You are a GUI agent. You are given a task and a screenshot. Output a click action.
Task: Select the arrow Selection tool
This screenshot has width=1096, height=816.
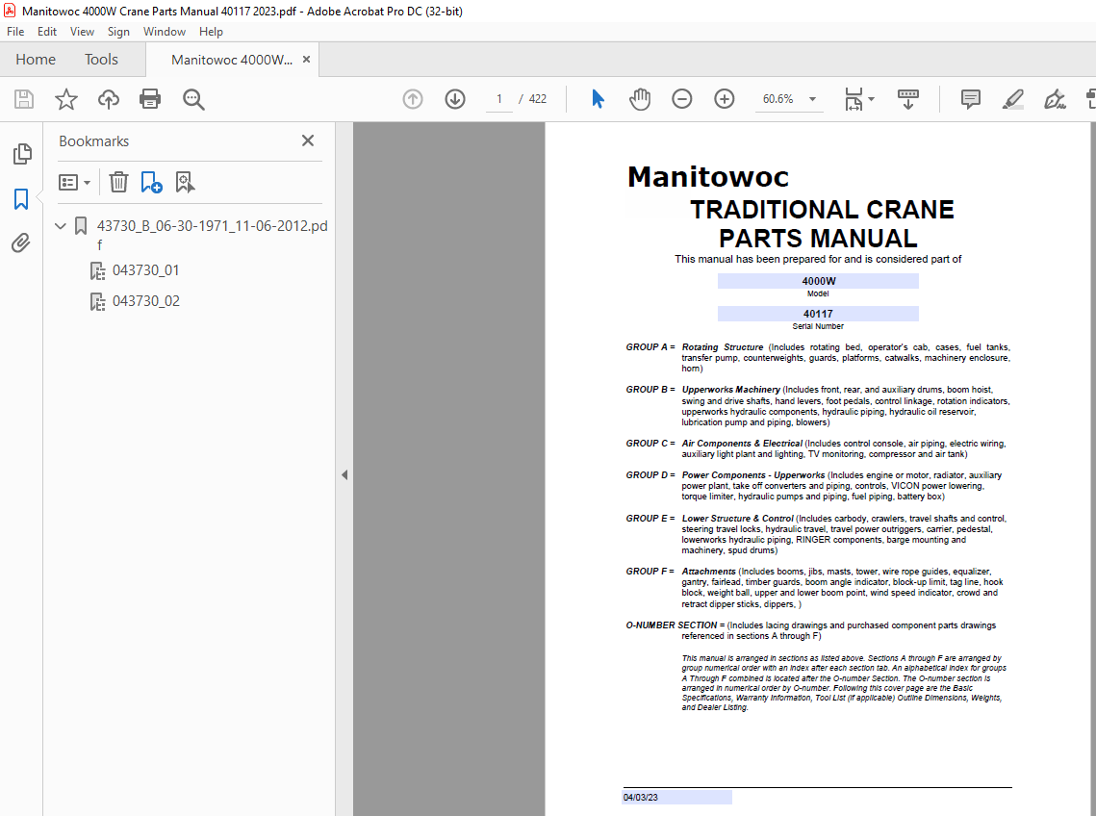click(598, 99)
